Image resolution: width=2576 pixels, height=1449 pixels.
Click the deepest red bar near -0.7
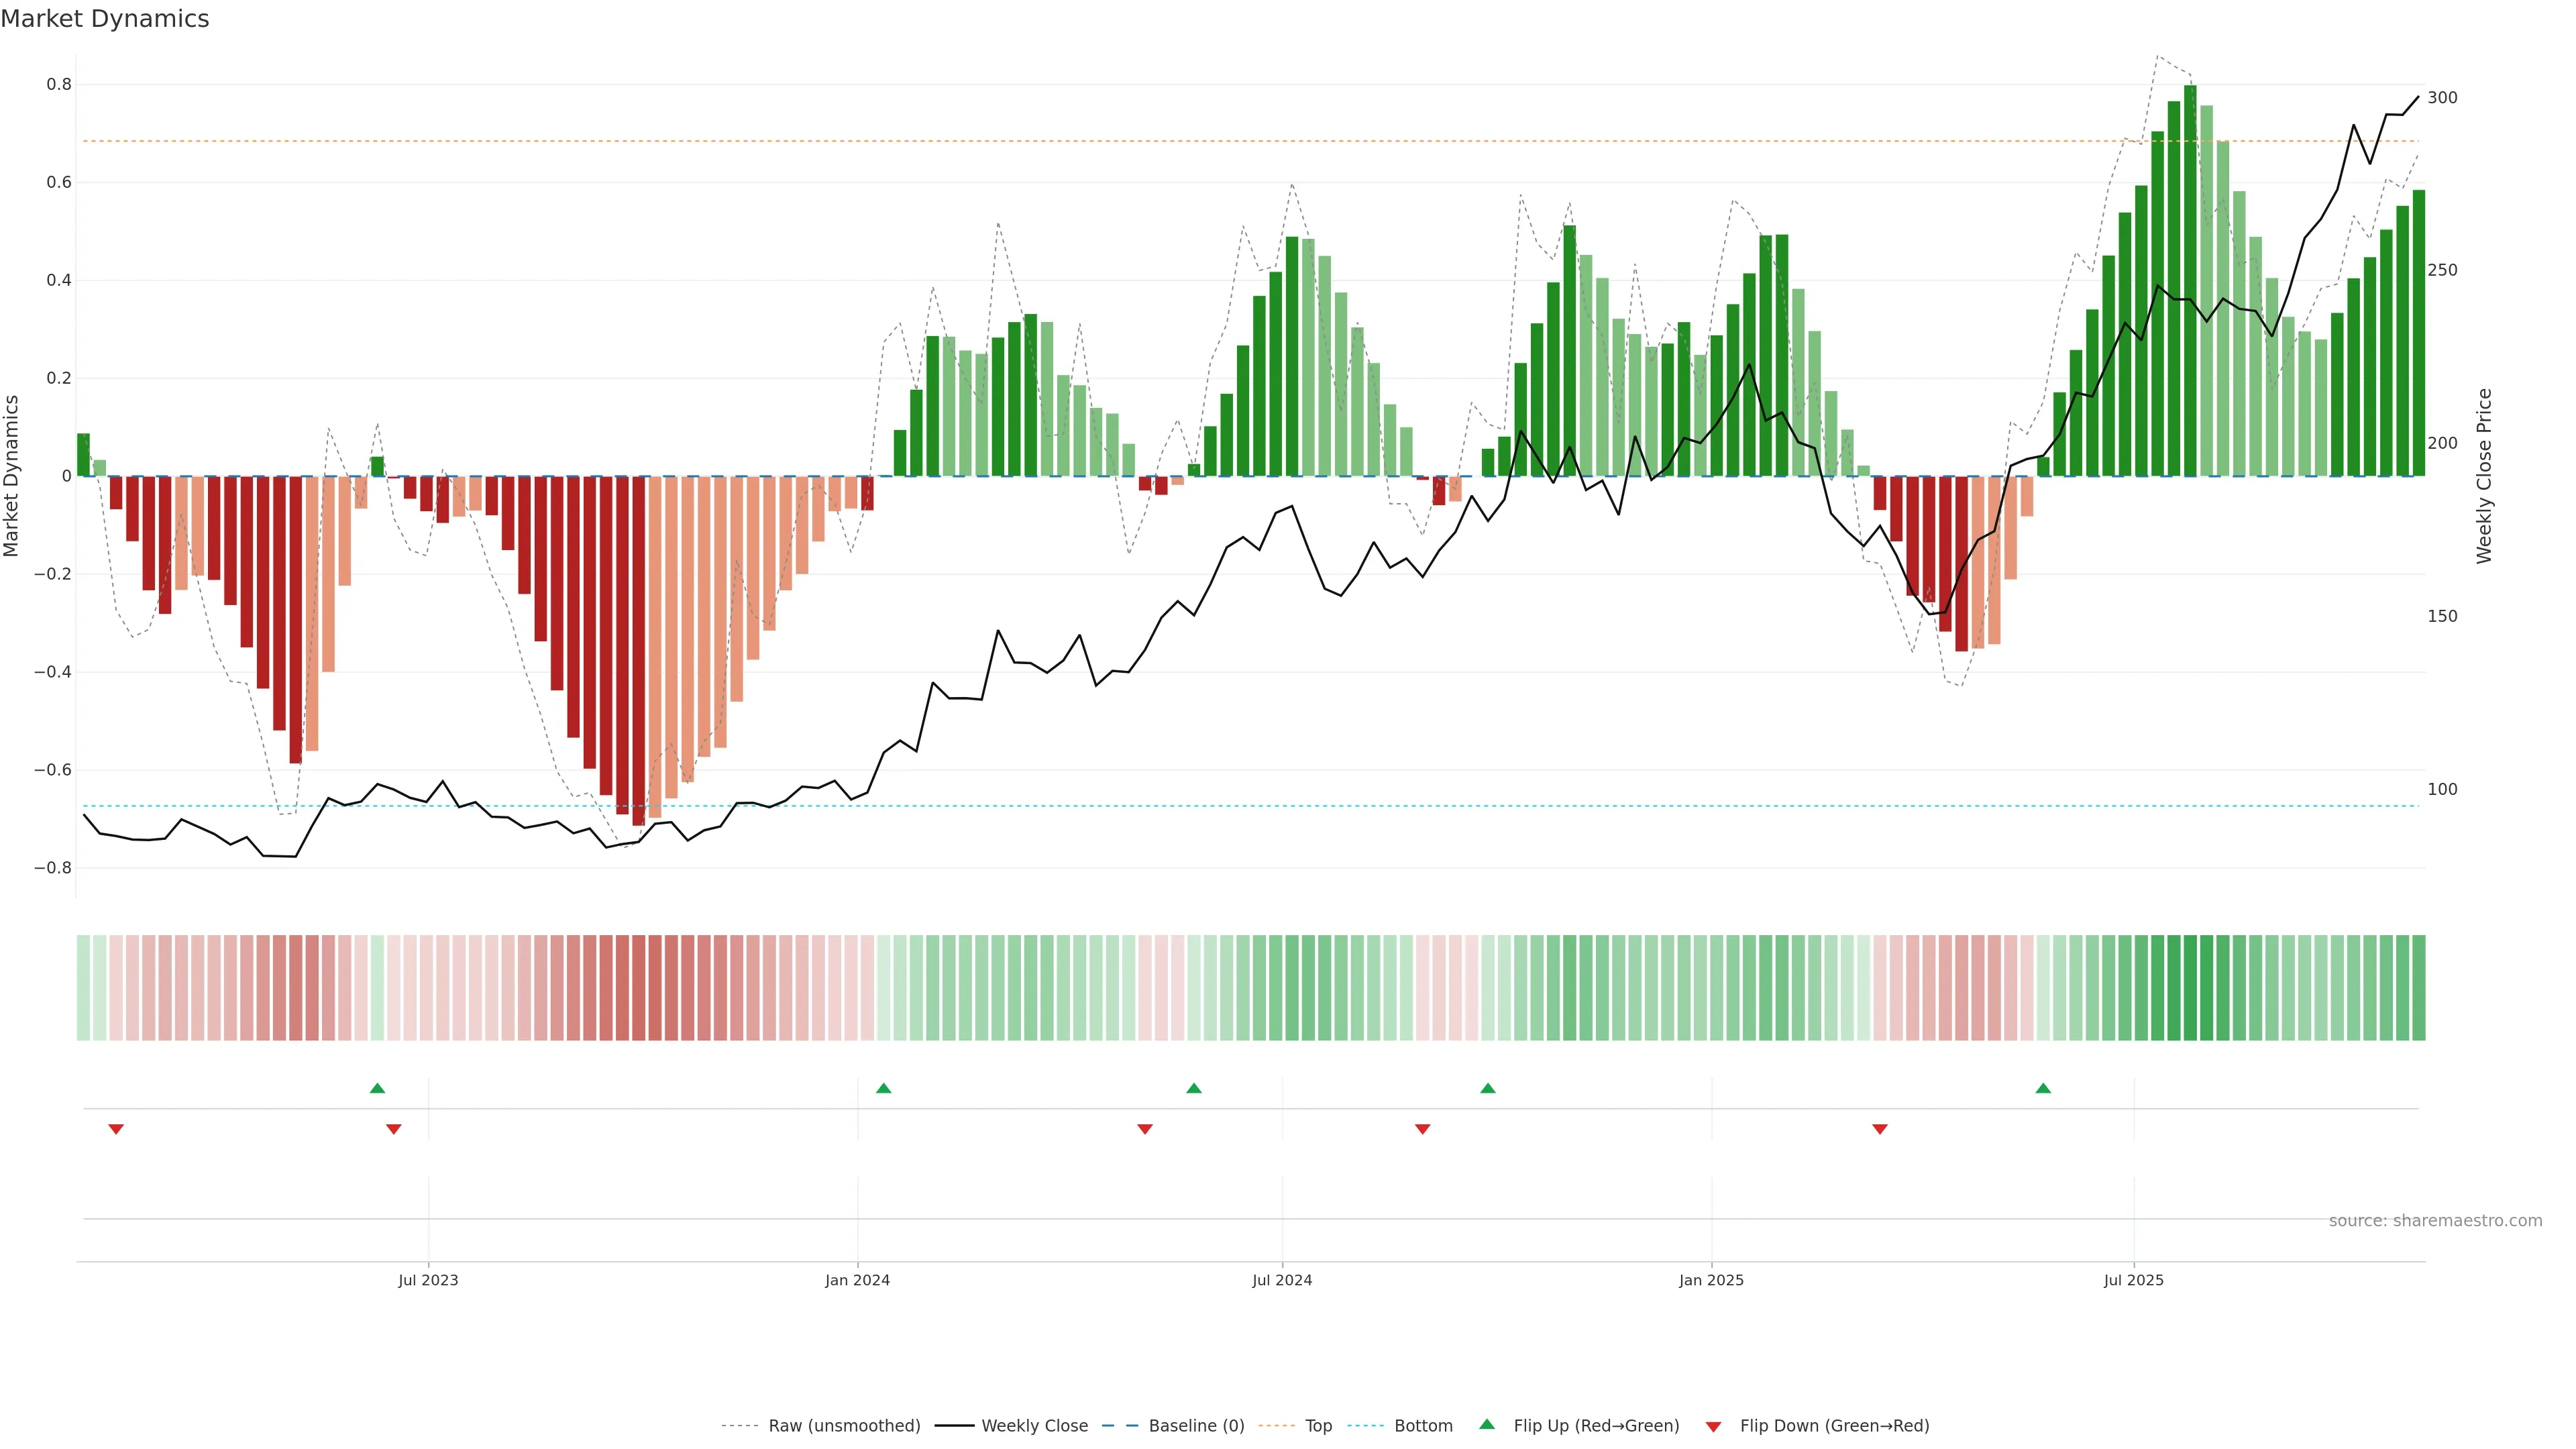pyautogui.click(x=638, y=650)
